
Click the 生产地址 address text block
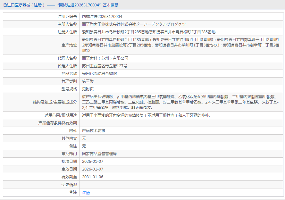pos(180,45)
